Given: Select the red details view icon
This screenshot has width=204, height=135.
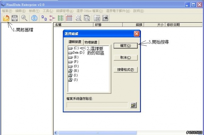Looking at the screenshot, I should 69,18.
